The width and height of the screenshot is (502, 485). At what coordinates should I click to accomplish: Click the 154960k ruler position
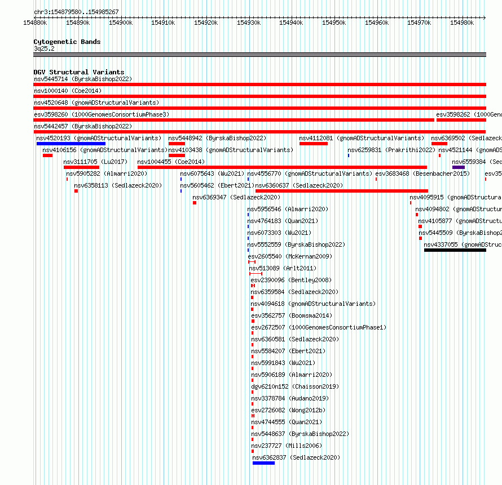tap(377, 23)
